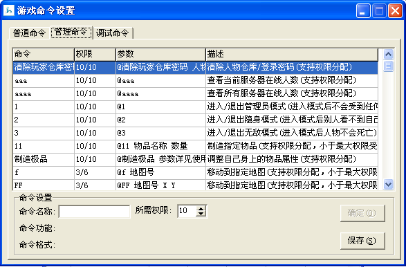
Task: Select the command named 3
Action: tap(196, 133)
